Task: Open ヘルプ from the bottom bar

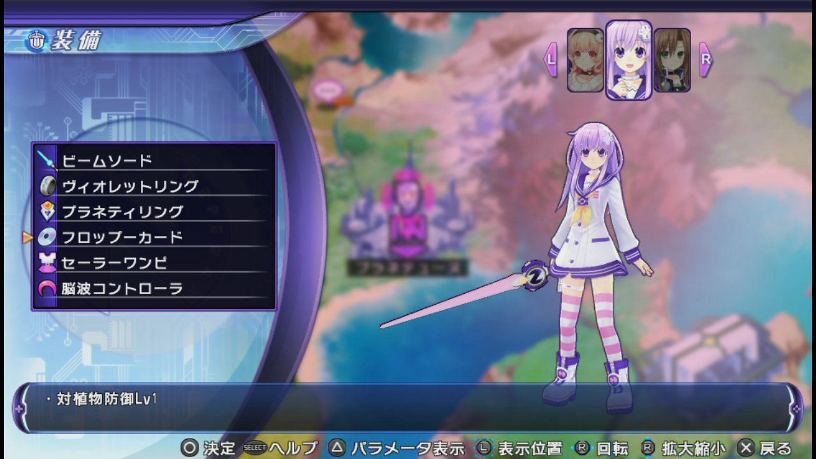Action: [x=293, y=448]
